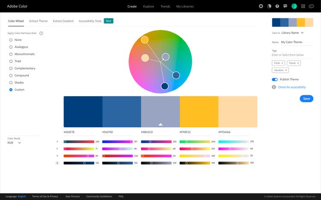
Task: Click the New badge beside Accessibility Tools
Action: (109, 21)
